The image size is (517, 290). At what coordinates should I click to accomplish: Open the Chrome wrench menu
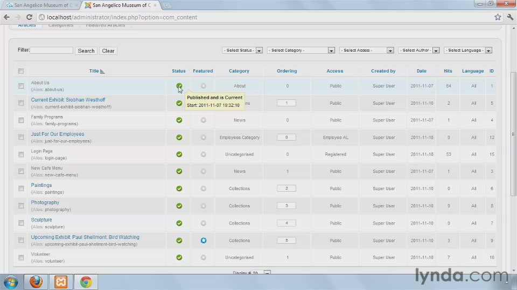pyautogui.click(x=510, y=17)
